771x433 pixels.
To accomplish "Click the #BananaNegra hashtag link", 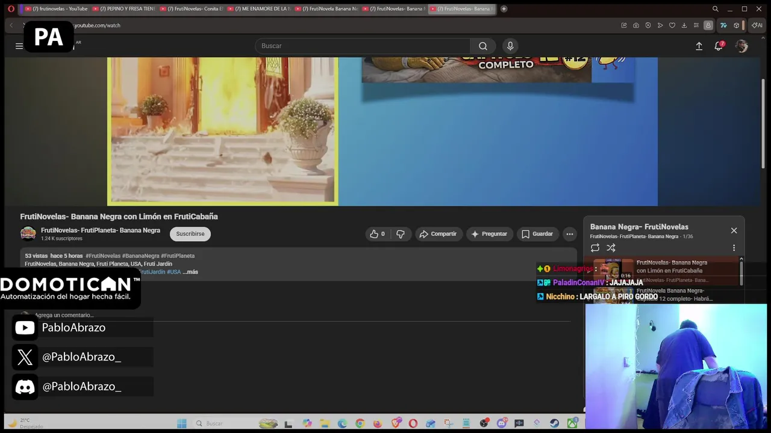I will 140,256.
